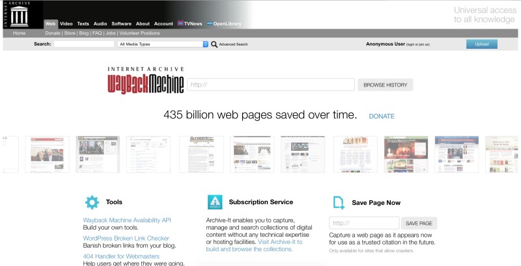Visit the Store link
Image resolution: width=521 pixels, height=266 pixels.
(x=70, y=33)
